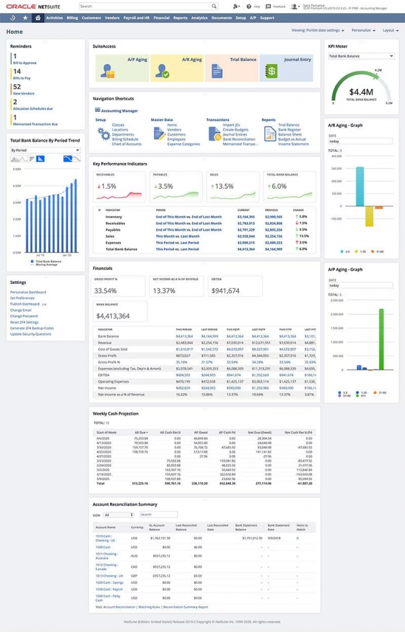This screenshot has width=405, height=632.
Task: Open the Feedback speech bubble icon
Action: [x=268, y=6]
